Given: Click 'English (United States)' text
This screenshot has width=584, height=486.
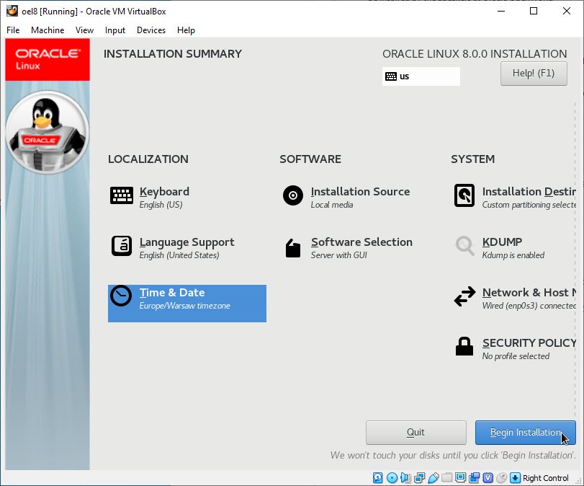Looking at the screenshot, I should tap(179, 255).
